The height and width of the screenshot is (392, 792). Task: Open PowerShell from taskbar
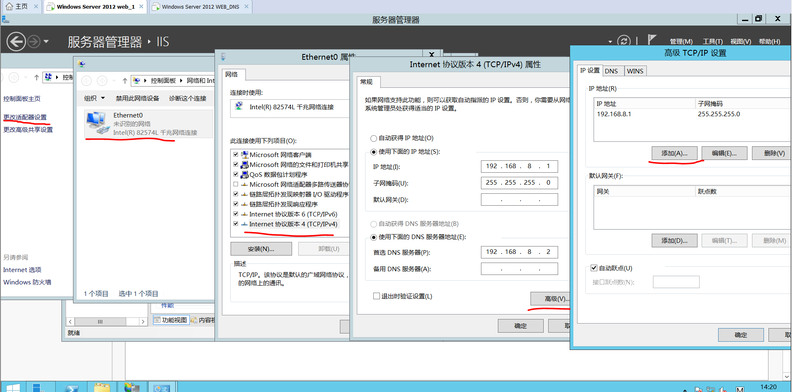tap(71, 387)
